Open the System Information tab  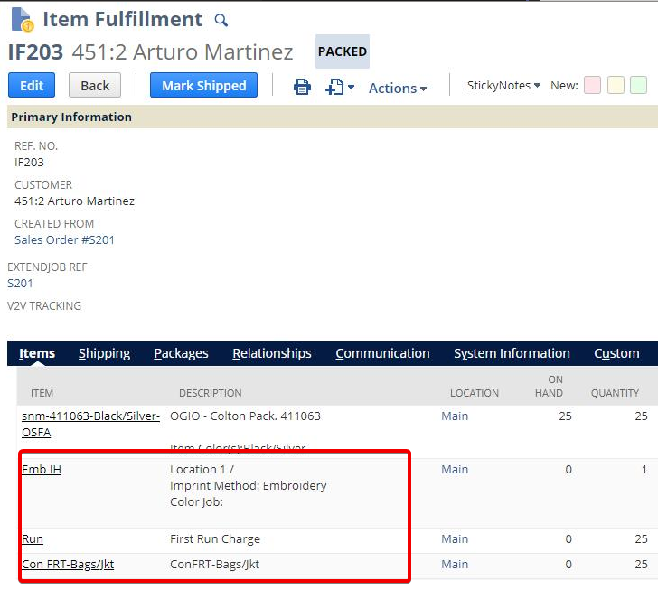point(512,353)
